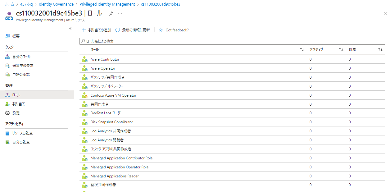
Task: Select ロール in the side menu
Action: click(37, 95)
